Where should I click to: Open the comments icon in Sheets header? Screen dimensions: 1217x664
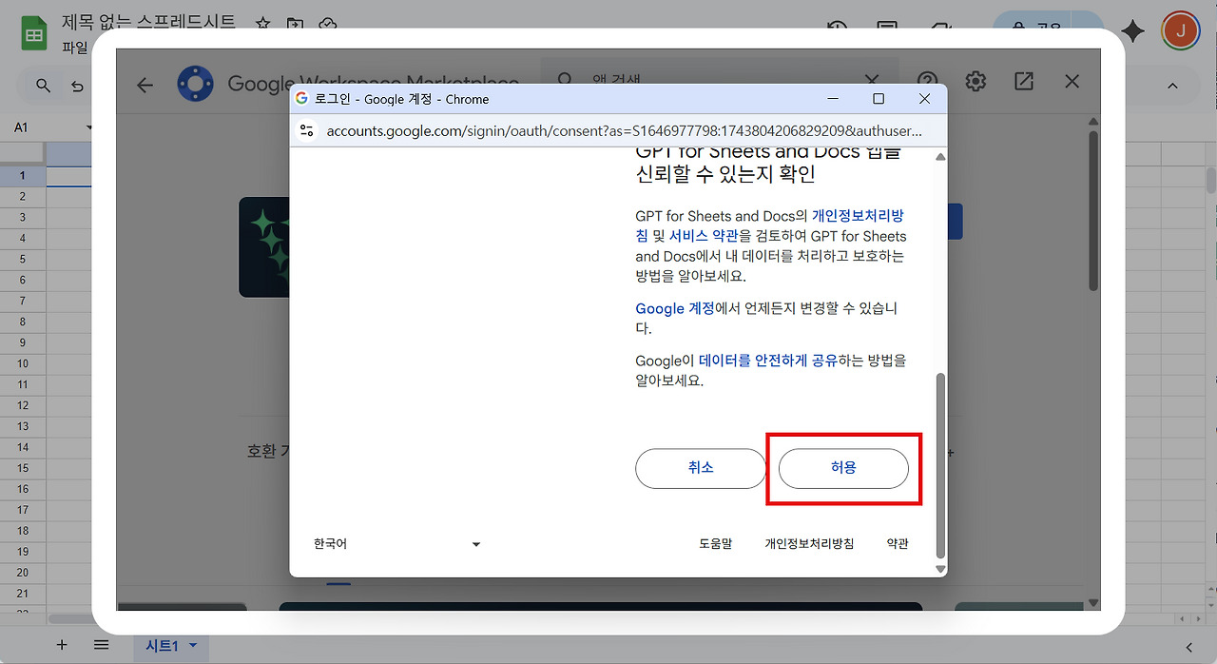[887, 29]
